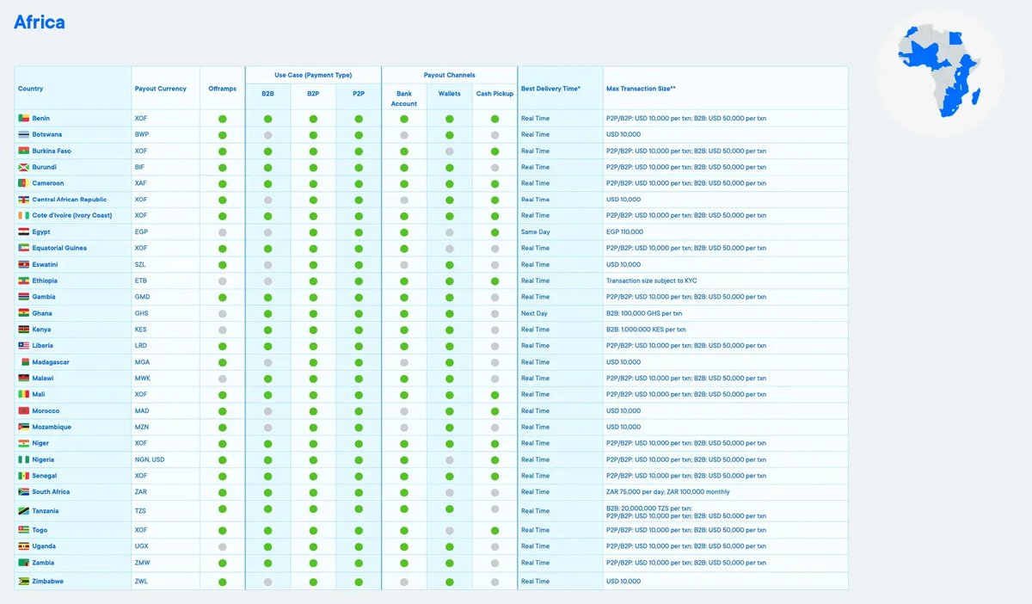Select the Use Case (Payment Type) header
The width and height of the screenshot is (1032, 604).
[313, 75]
